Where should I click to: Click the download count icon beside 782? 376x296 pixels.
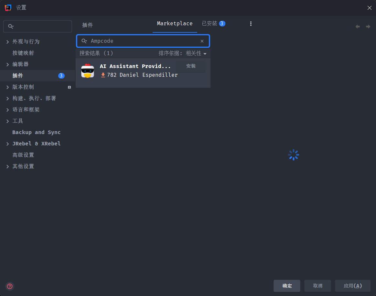[x=103, y=75]
